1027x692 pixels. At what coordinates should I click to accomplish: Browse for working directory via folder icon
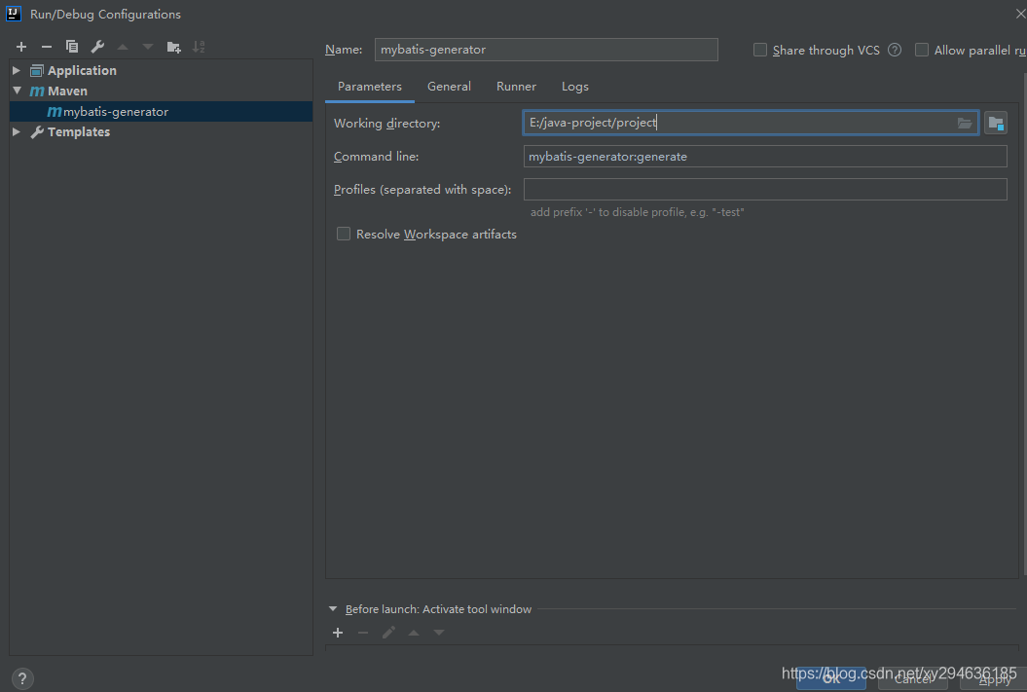963,123
